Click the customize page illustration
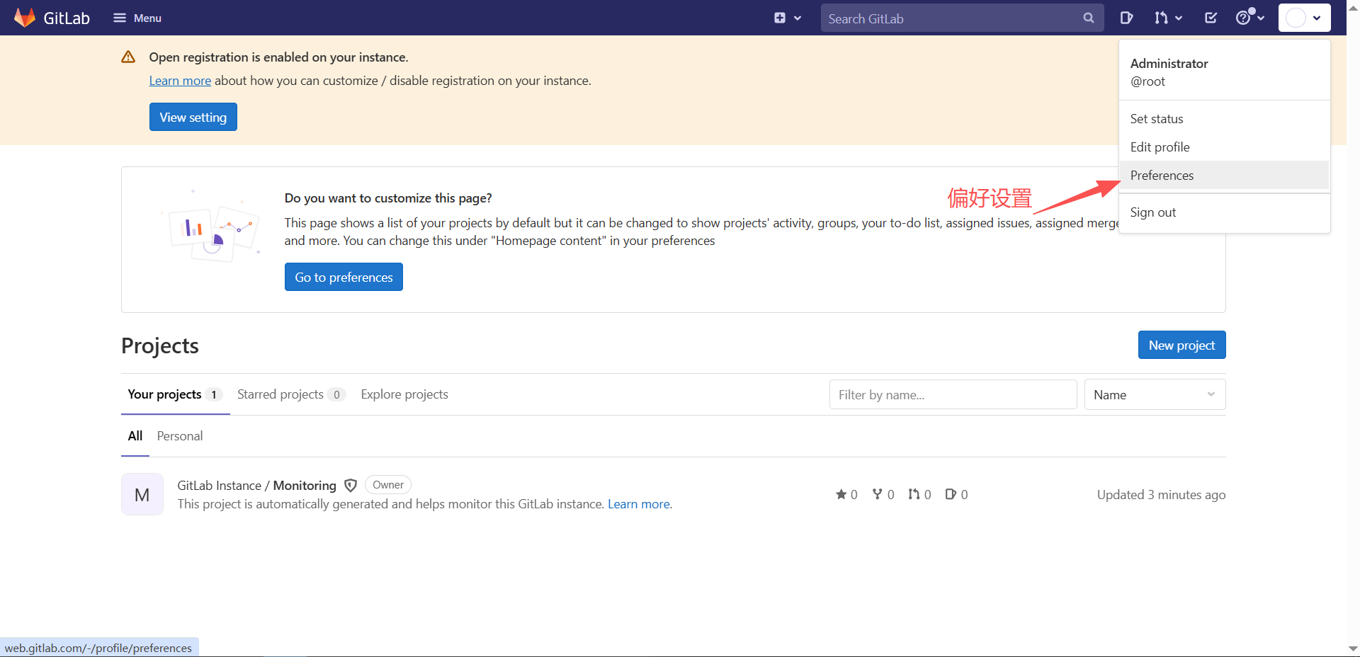 point(211,227)
